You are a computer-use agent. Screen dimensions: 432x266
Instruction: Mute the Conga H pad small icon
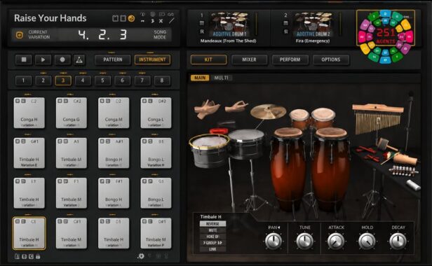18,101
